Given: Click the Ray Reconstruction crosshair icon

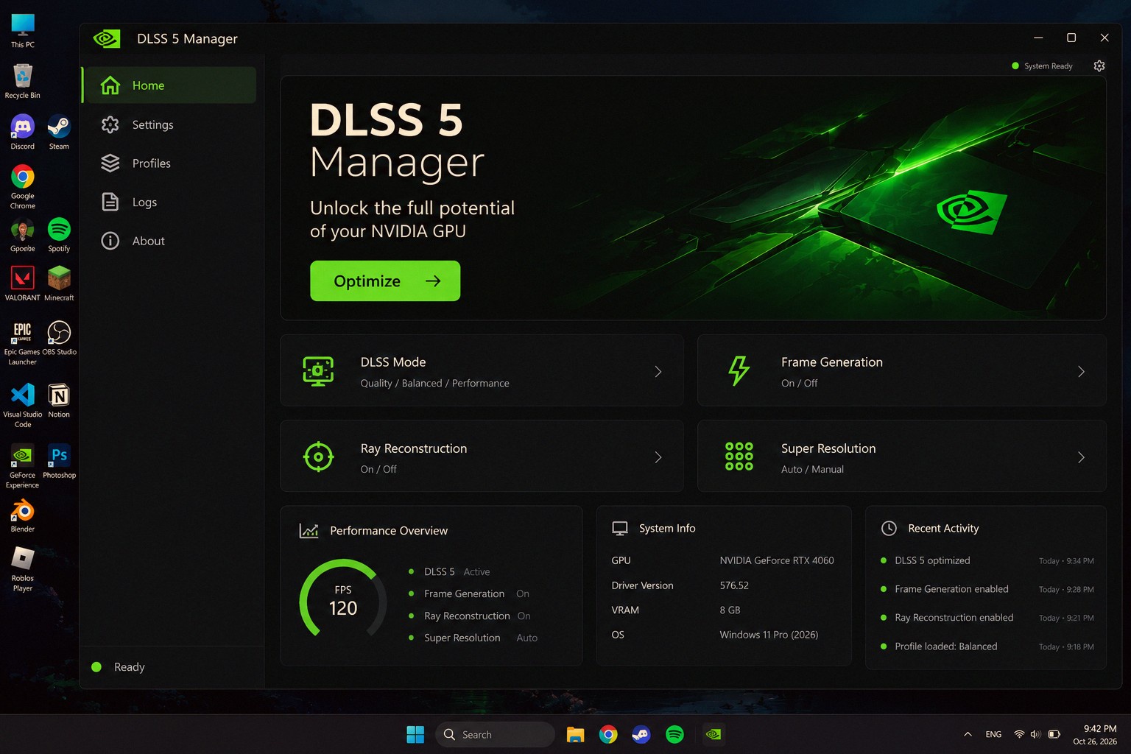Looking at the screenshot, I should point(318,457).
